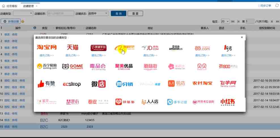Pick the Pinduoduo (拼多多) logo
This screenshot has width=280, height=138.
click(x=125, y=102)
